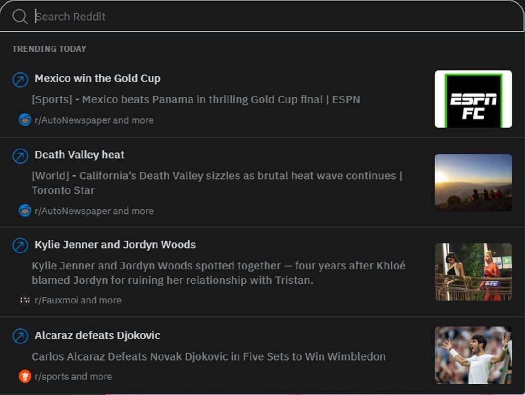Select the trending topic Mexico win the Gold Cup
525x395 pixels.
click(x=98, y=79)
